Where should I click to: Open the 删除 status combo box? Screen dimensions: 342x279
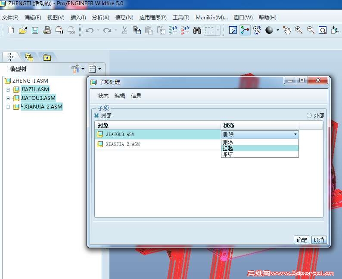point(260,134)
